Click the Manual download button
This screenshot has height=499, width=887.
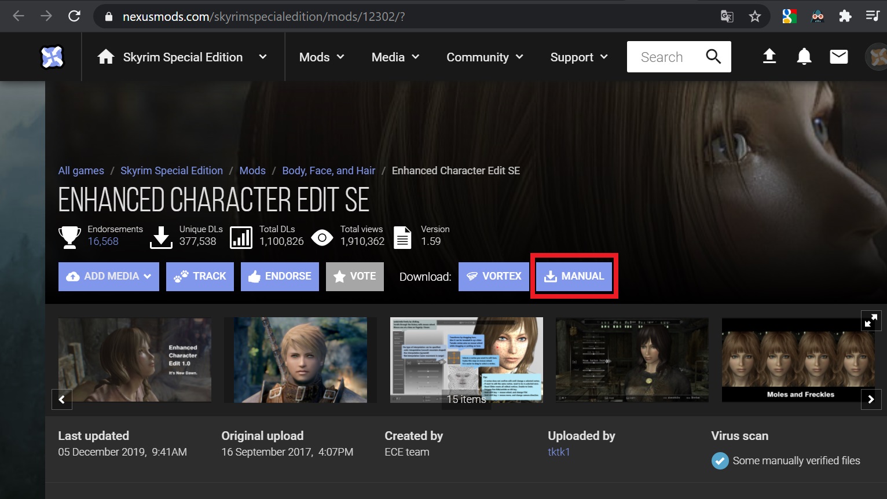(x=574, y=277)
